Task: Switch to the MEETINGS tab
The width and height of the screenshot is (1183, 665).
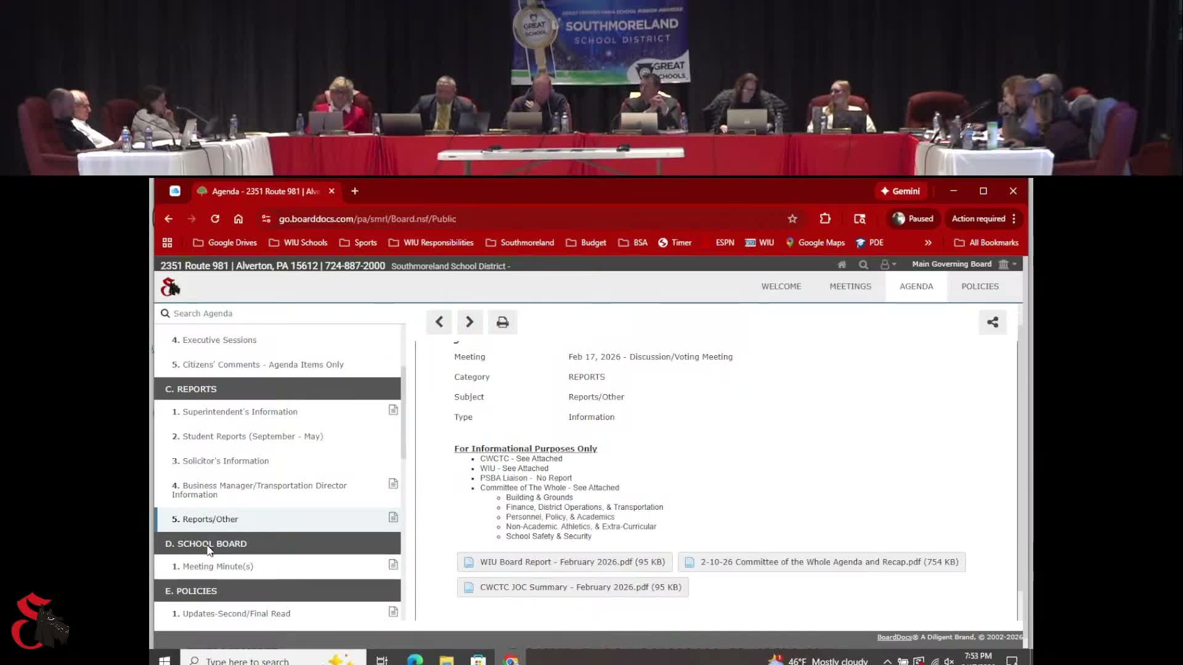Action: [x=850, y=286]
